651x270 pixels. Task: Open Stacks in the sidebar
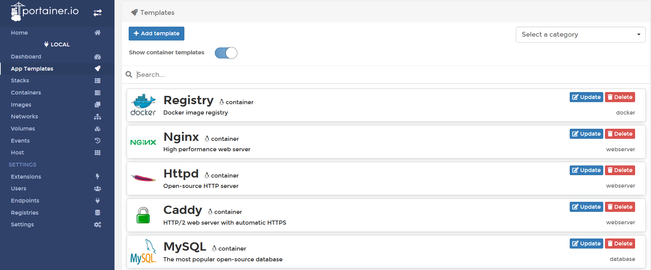20,81
